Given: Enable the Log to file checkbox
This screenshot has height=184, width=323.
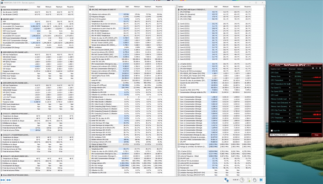Looking at the screenshot, I should (271, 131).
